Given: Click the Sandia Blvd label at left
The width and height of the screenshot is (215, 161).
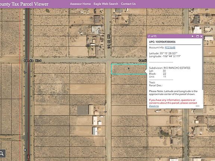Looking at the screenshot, I should [32, 61].
